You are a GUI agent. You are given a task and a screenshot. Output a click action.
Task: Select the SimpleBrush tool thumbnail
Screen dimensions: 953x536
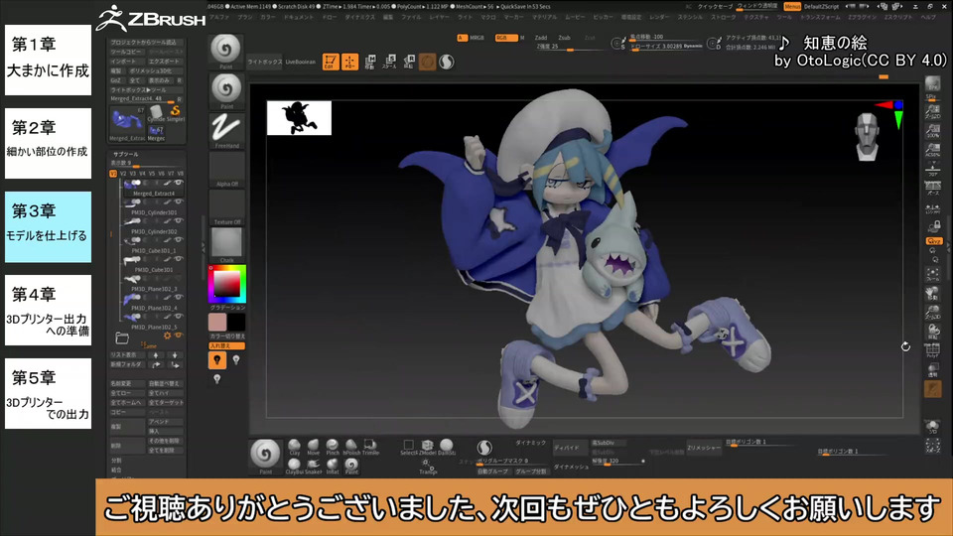176,113
